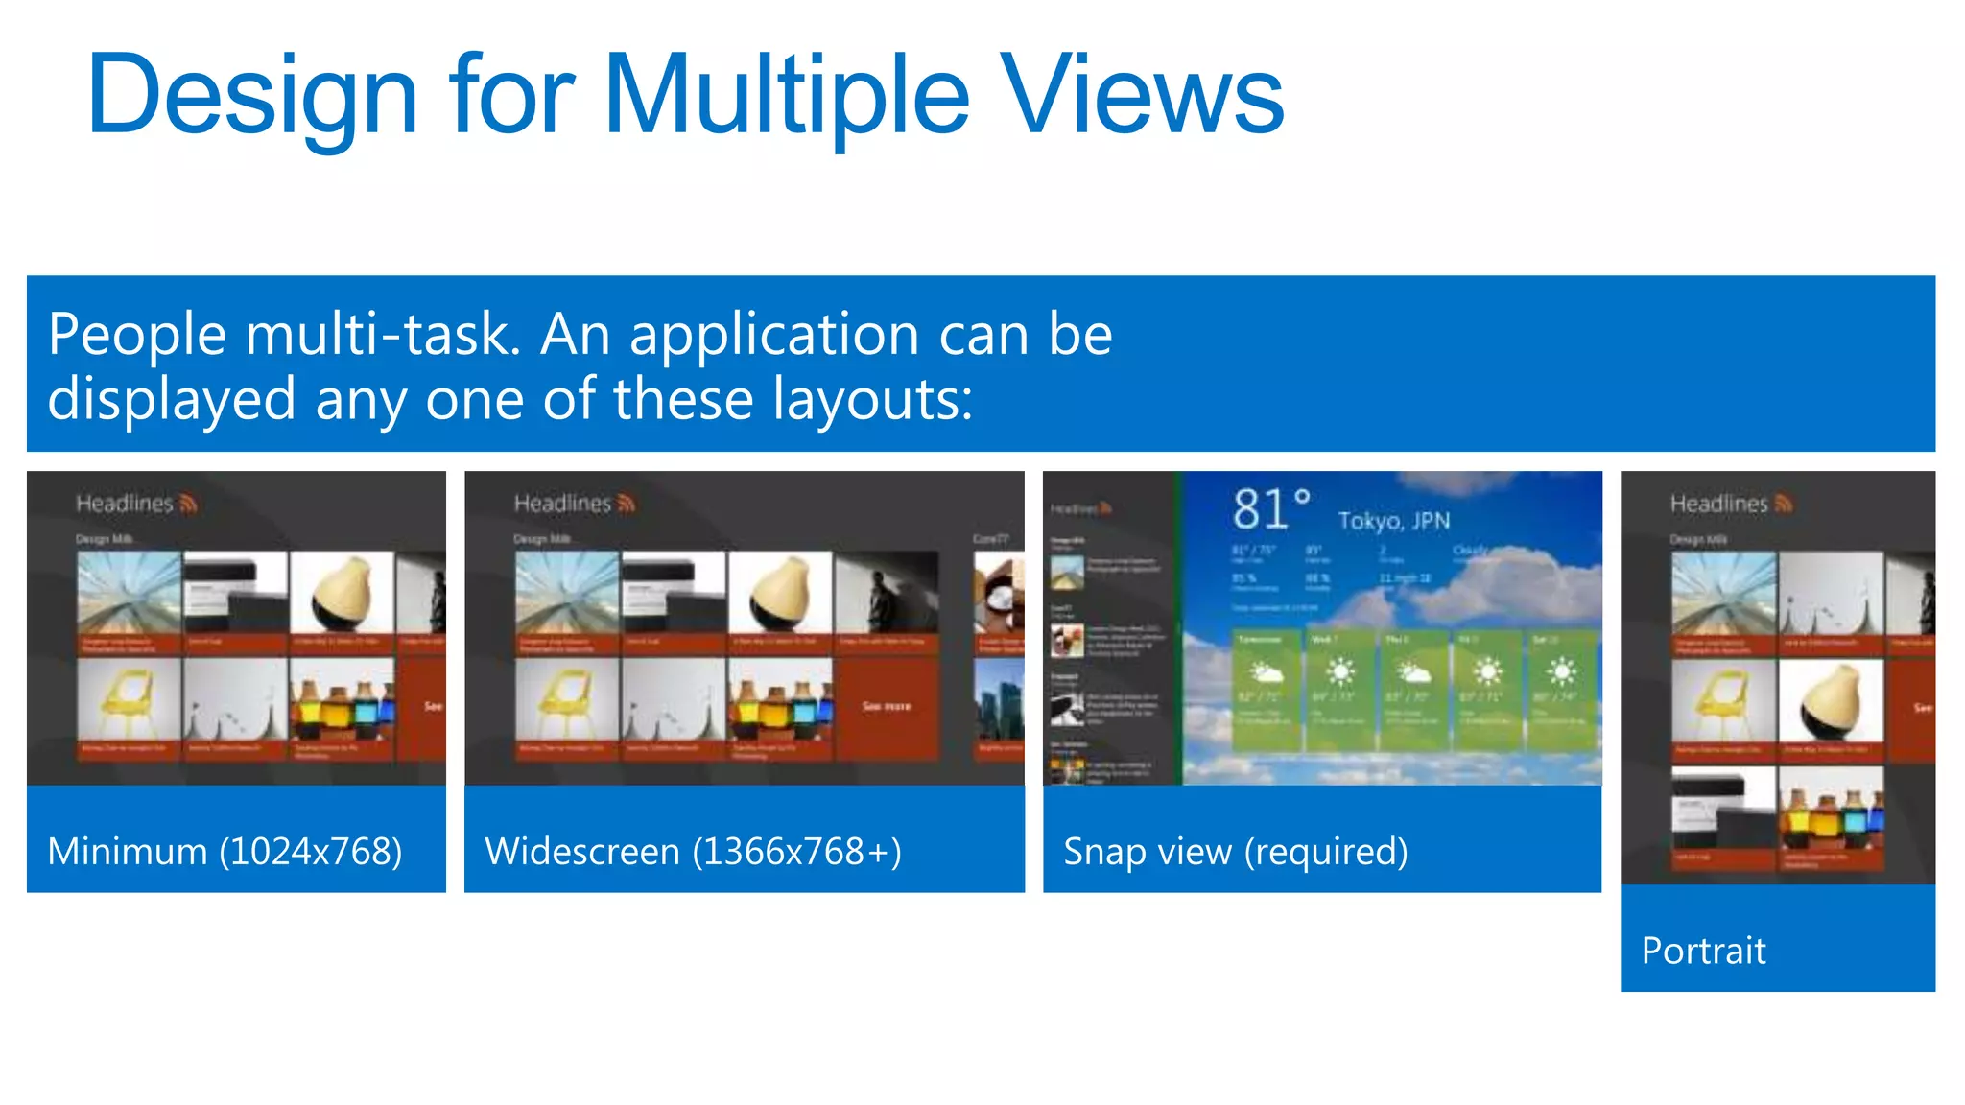Image resolution: width=1965 pixels, height=1105 pixels.
Task: Click 'See more' tile in Widescreen view
Action: pyautogui.click(x=886, y=706)
